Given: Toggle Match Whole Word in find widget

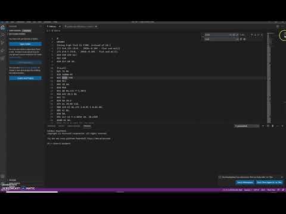Looking at the screenshot, I should (x=234, y=35).
